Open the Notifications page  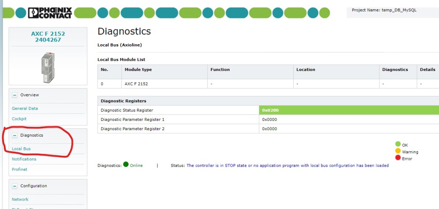pos(24,159)
